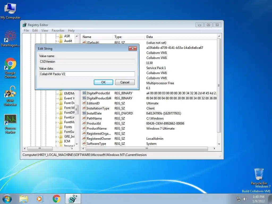Open the Recycle Bin

(259, 176)
